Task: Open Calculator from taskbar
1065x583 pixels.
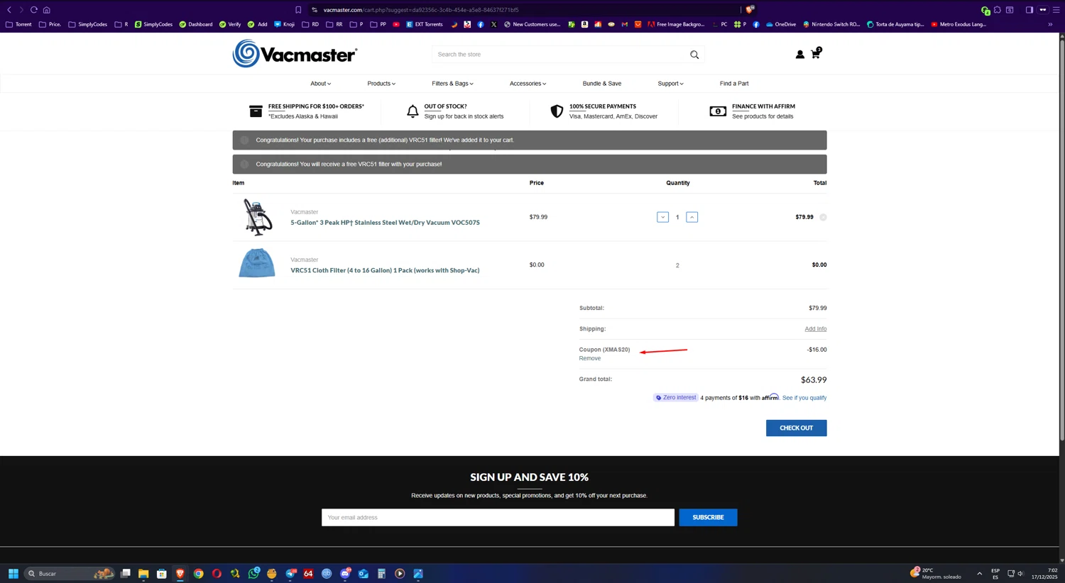Action: [381, 573]
